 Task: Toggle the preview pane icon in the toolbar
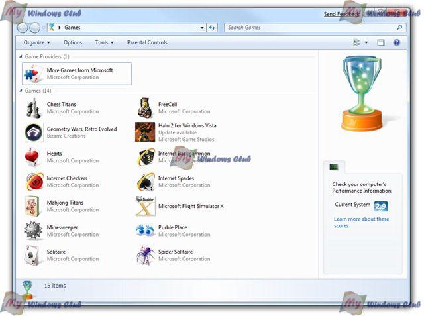[x=381, y=42]
